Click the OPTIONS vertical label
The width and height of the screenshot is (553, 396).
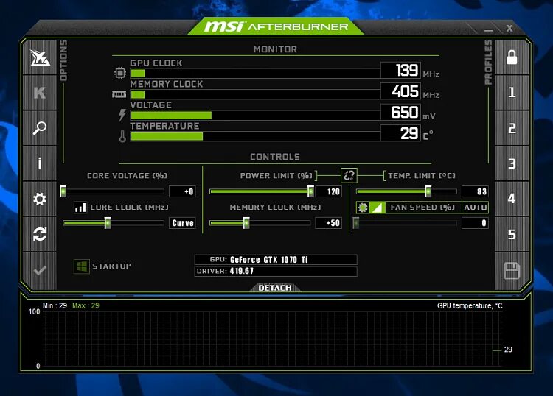point(63,60)
